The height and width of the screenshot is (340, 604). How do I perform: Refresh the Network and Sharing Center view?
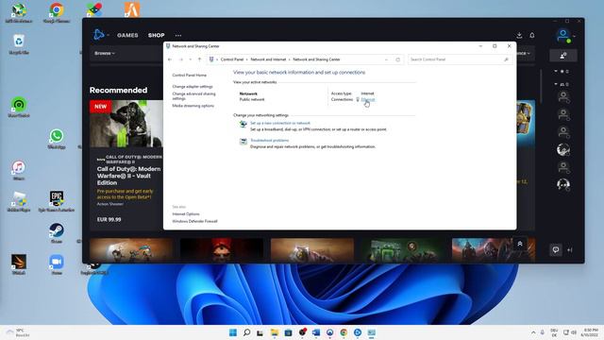pos(398,59)
